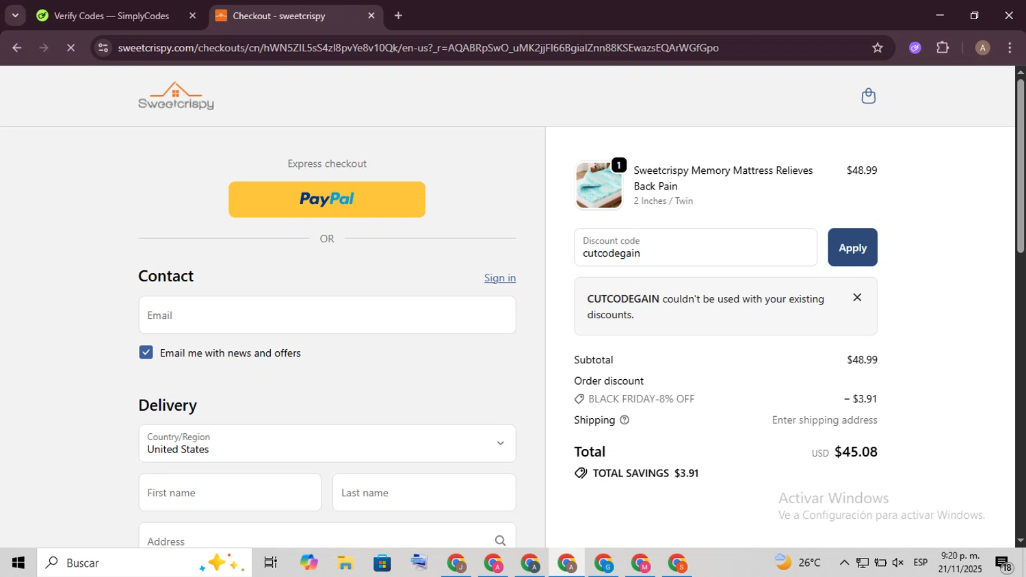The height and width of the screenshot is (577, 1026).
Task: Click the browser address bar URL
Action: 418,47
